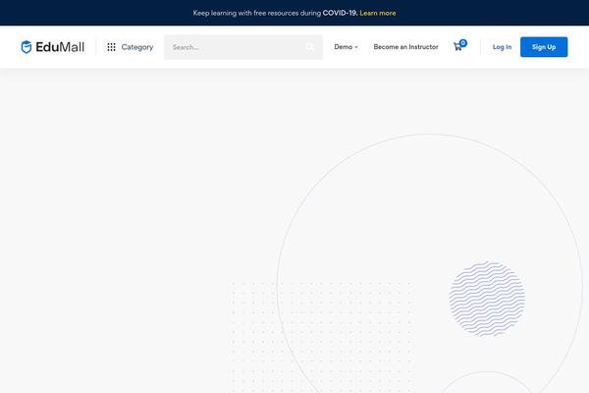Click the Sign Up button

tap(544, 47)
